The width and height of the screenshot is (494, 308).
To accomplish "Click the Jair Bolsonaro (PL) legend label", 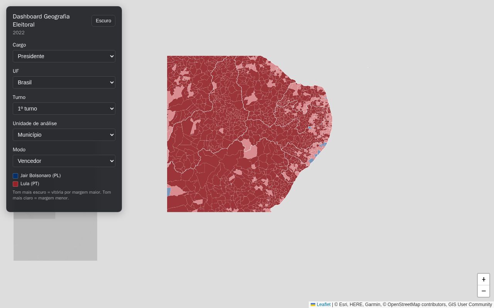I will 41,176.
